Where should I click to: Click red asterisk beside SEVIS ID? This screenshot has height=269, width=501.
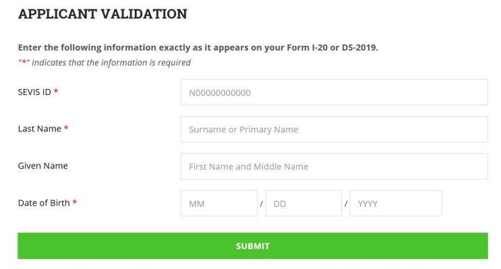(x=56, y=91)
